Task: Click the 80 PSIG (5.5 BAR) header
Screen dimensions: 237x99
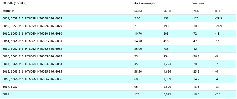Action: click(14, 3)
